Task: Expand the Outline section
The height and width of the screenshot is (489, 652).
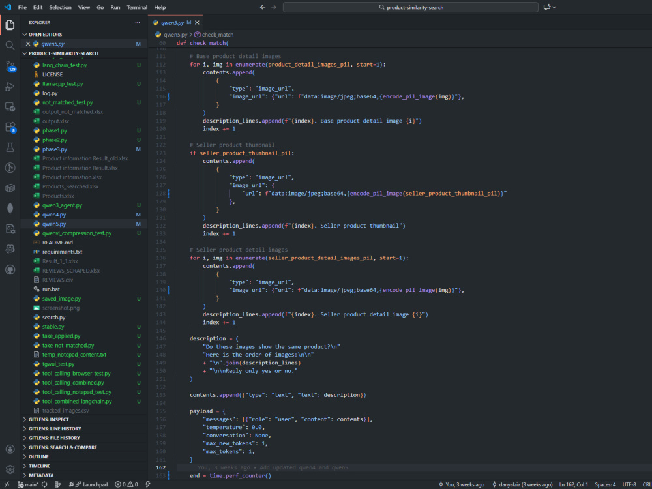Action: pyautogui.click(x=84, y=456)
